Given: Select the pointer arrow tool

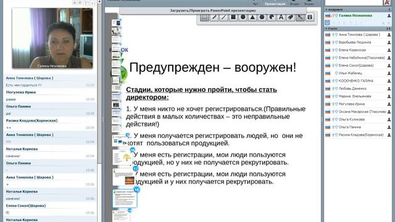Looking at the screenshot, I should pyautogui.click(x=301, y=17).
